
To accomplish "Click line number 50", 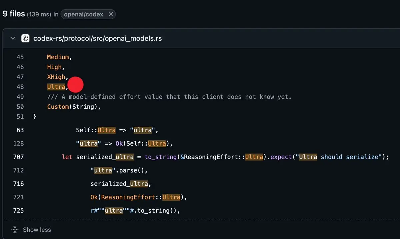I will (x=20, y=107).
